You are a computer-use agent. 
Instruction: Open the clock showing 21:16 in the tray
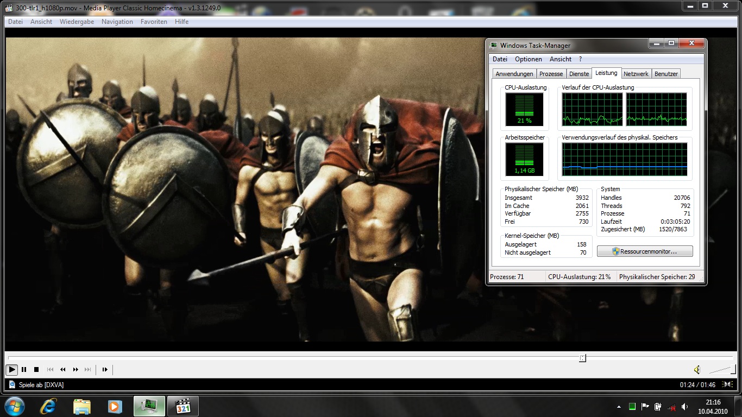click(713, 406)
